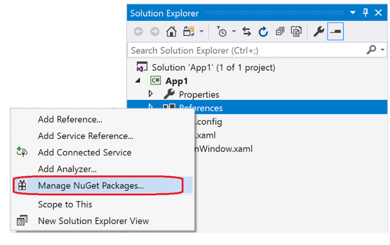390x245 pixels.
Task: Click the Show All Files icon
Action: point(296,32)
